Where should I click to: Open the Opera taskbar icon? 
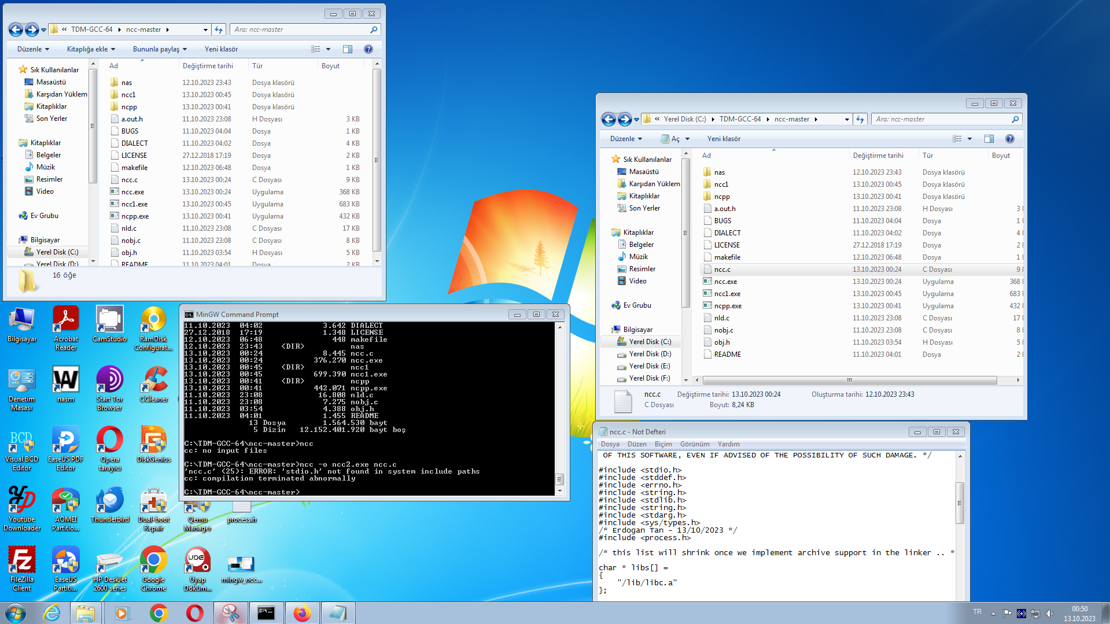point(194,613)
